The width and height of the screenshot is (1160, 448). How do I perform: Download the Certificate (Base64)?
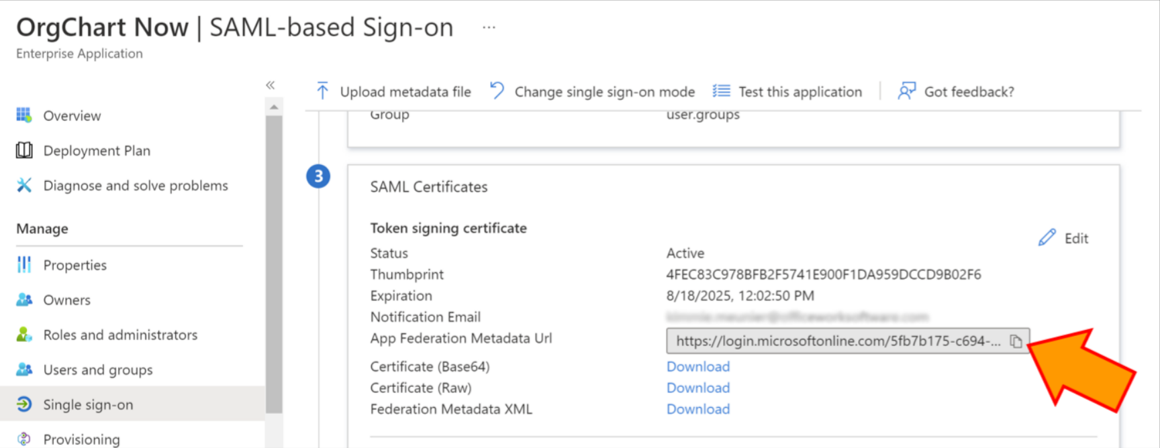pyautogui.click(x=697, y=366)
